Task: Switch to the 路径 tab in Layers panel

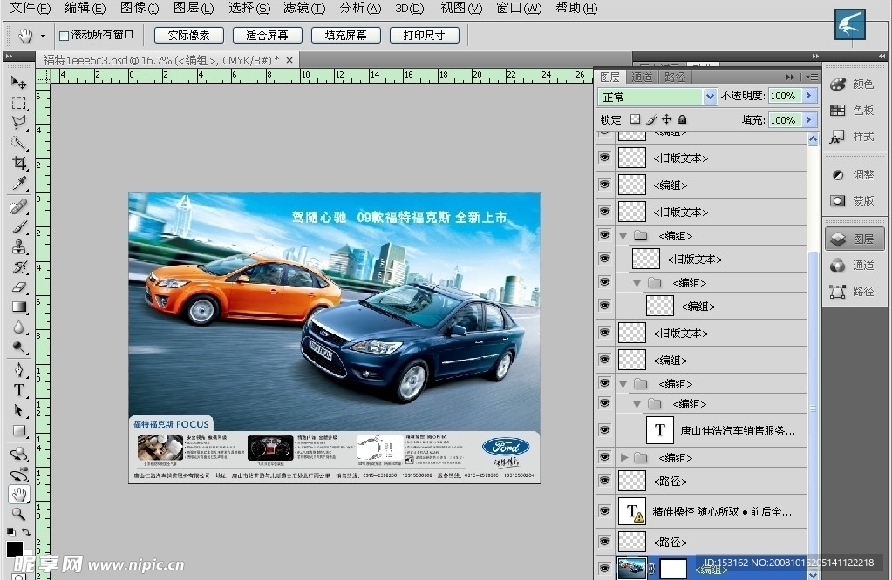Action: [675, 77]
